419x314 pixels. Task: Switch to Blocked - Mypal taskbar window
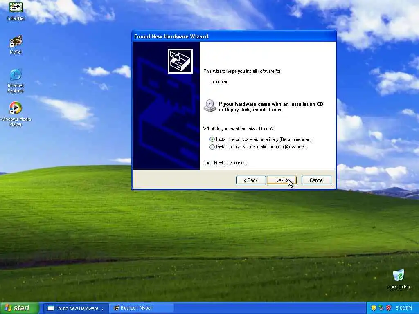coord(142,308)
